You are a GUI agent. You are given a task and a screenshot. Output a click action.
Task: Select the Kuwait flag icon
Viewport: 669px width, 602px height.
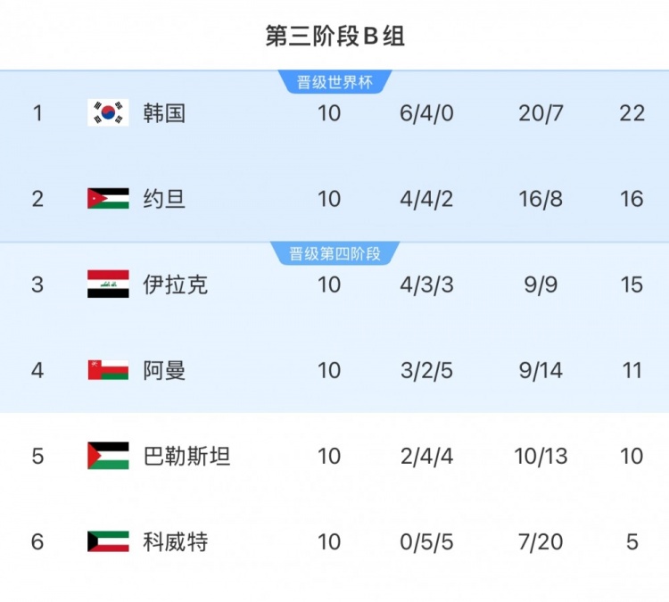point(108,541)
